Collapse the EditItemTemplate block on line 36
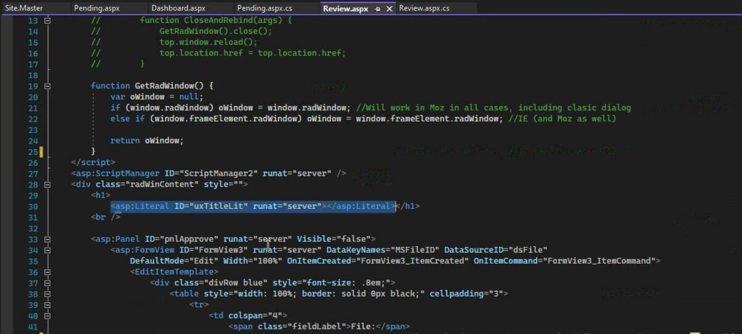This screenshot has width=742, height=334. pos(47,272)
